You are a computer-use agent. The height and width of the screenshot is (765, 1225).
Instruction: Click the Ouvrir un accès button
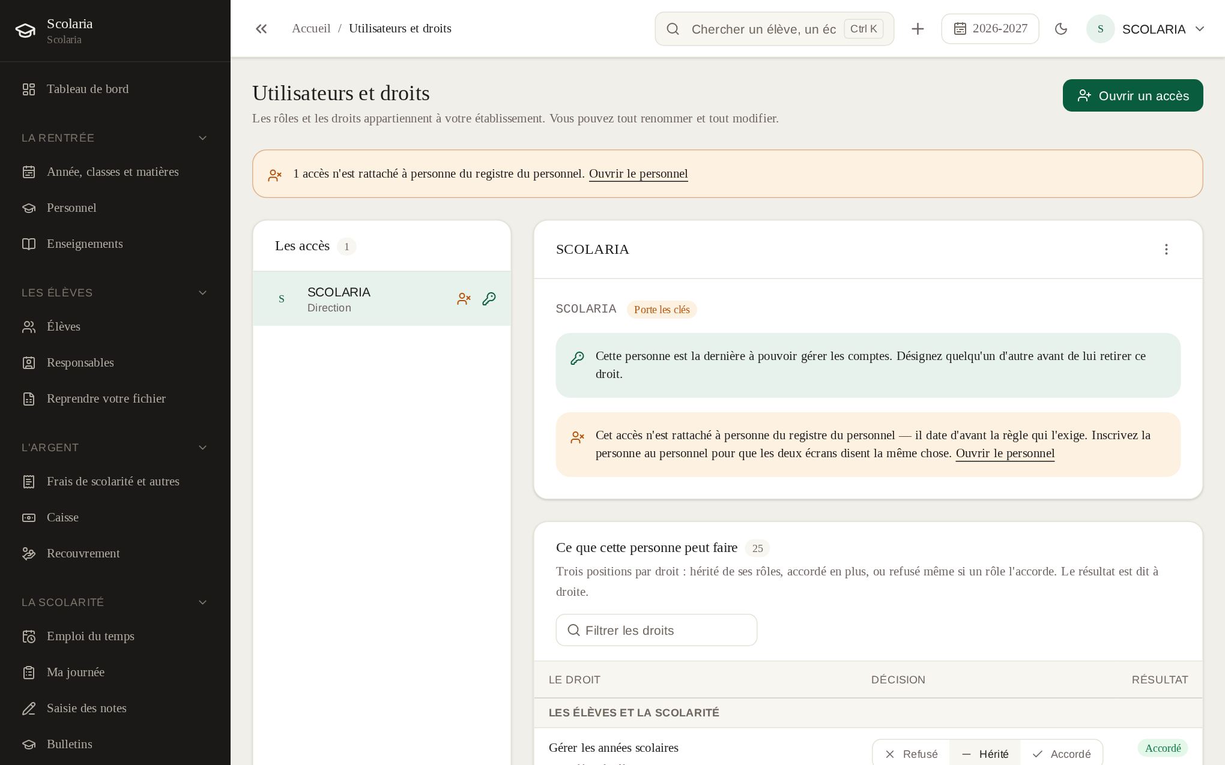click(1133, 95)
